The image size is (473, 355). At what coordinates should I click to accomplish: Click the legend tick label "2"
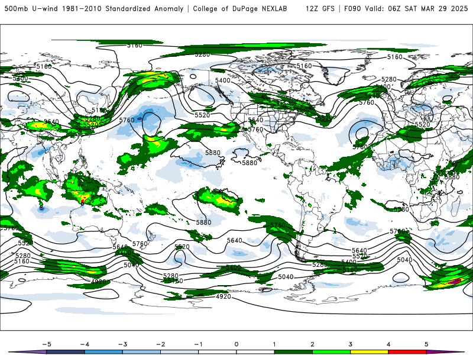312,344
